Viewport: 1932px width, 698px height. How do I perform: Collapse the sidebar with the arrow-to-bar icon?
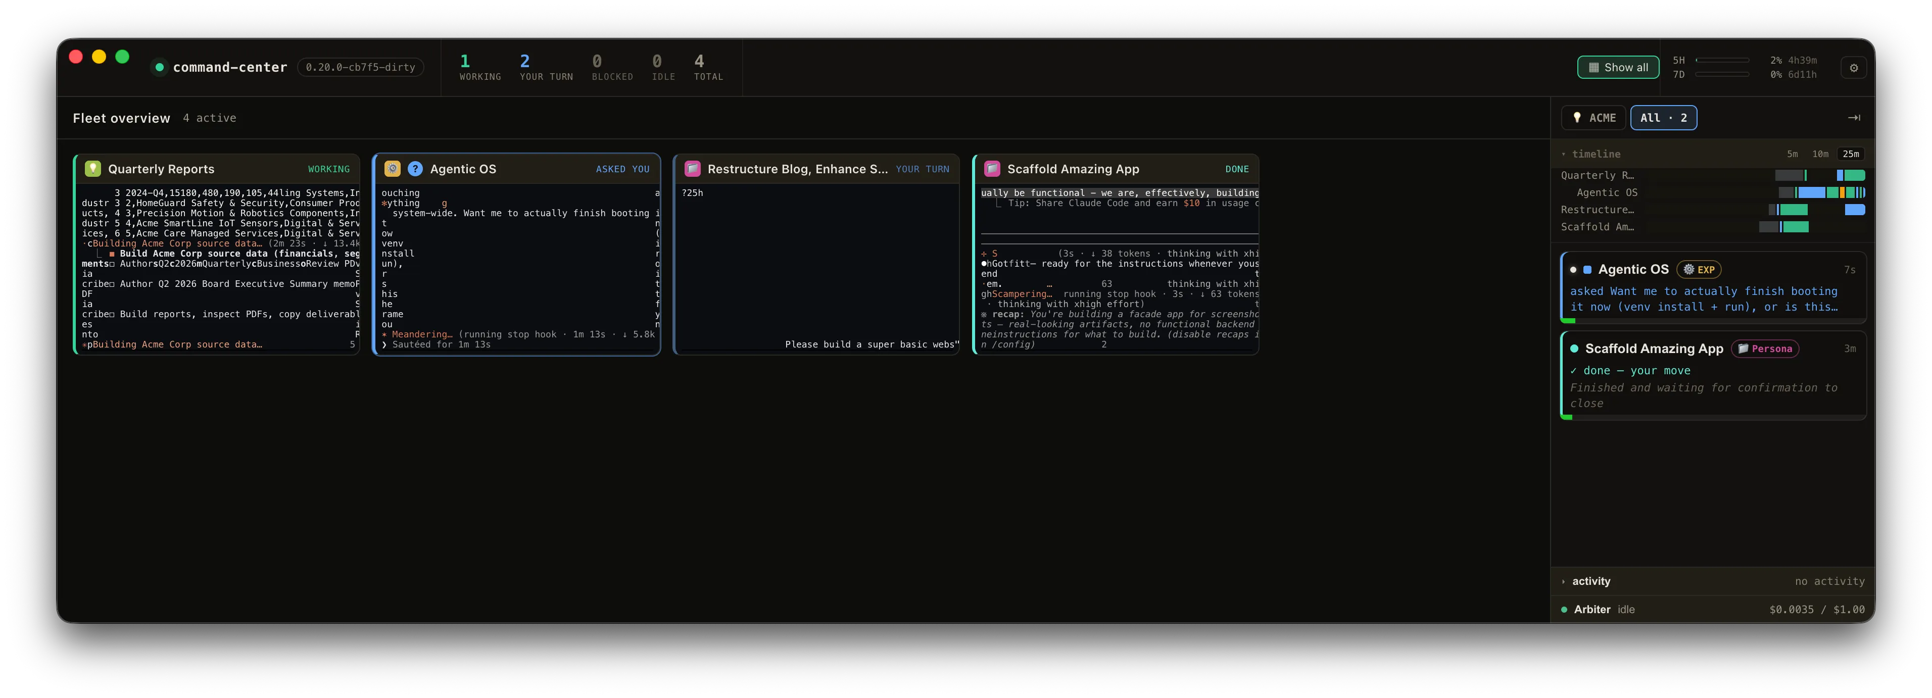coord(1853,118)
